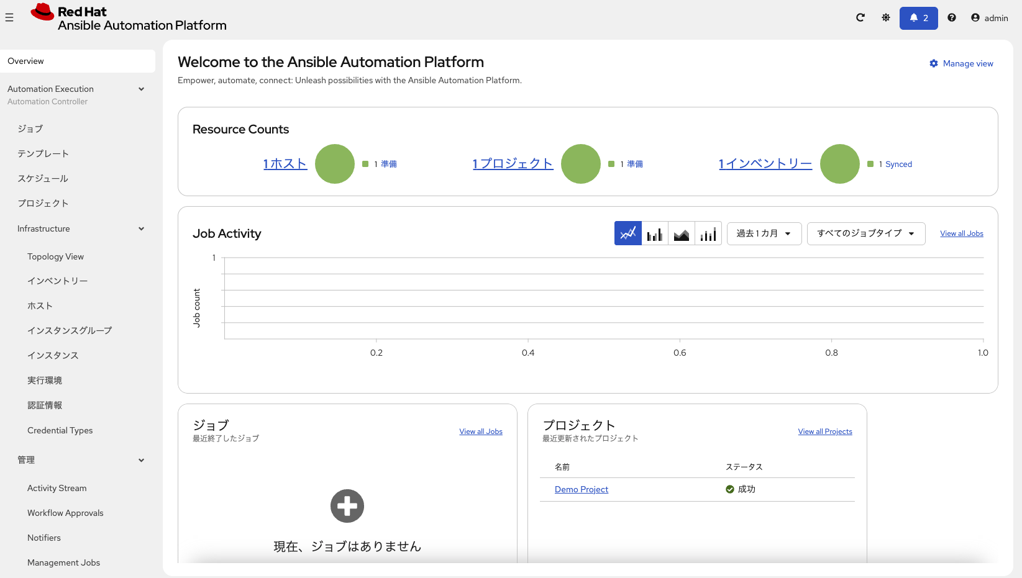Click the green 成功 status check icon

point(730,489)
